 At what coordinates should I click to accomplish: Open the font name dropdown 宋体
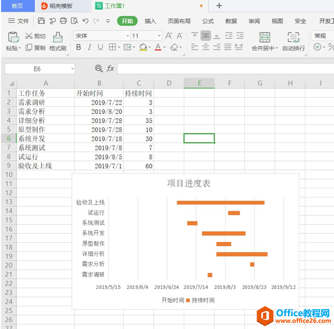pos(128,36)
